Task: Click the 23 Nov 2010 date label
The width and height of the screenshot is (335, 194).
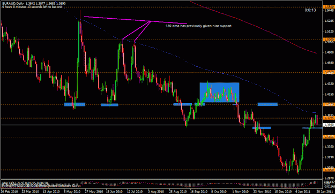Action: click(x=262, y=191)
